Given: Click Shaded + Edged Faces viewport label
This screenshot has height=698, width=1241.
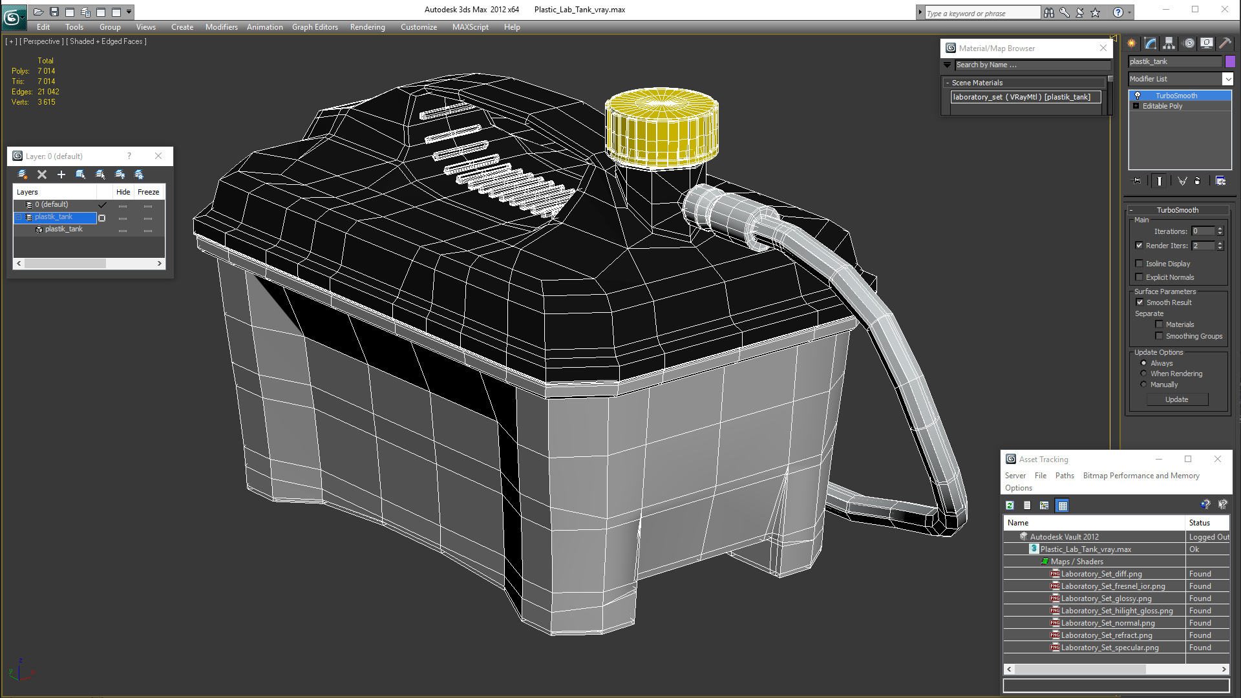Looking at the screenshot, I should tap(107, 41).
